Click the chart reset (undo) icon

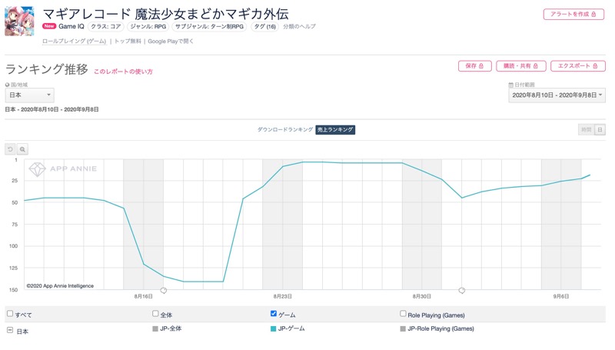[x=10, y=149]
